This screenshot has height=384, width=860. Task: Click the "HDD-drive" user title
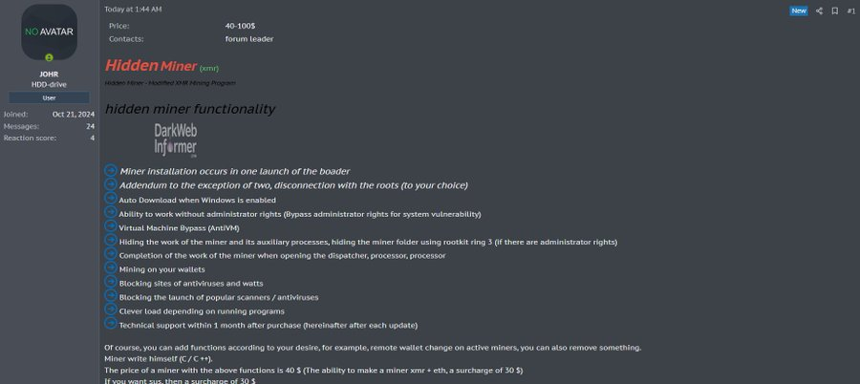(49, 84)
